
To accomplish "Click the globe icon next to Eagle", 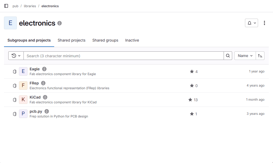I will (44, 69).
